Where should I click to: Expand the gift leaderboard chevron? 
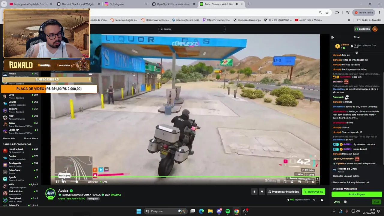click(357, 53)
